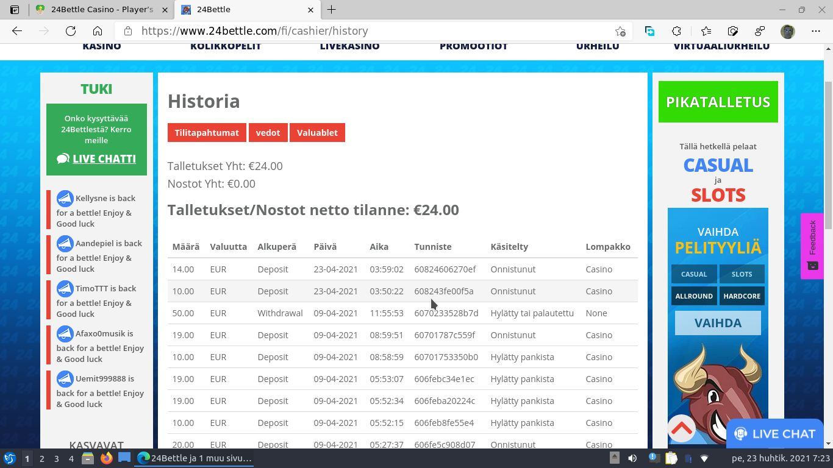
Task: Open the KOLIKKOPELIT menu item
Action: 226,47
